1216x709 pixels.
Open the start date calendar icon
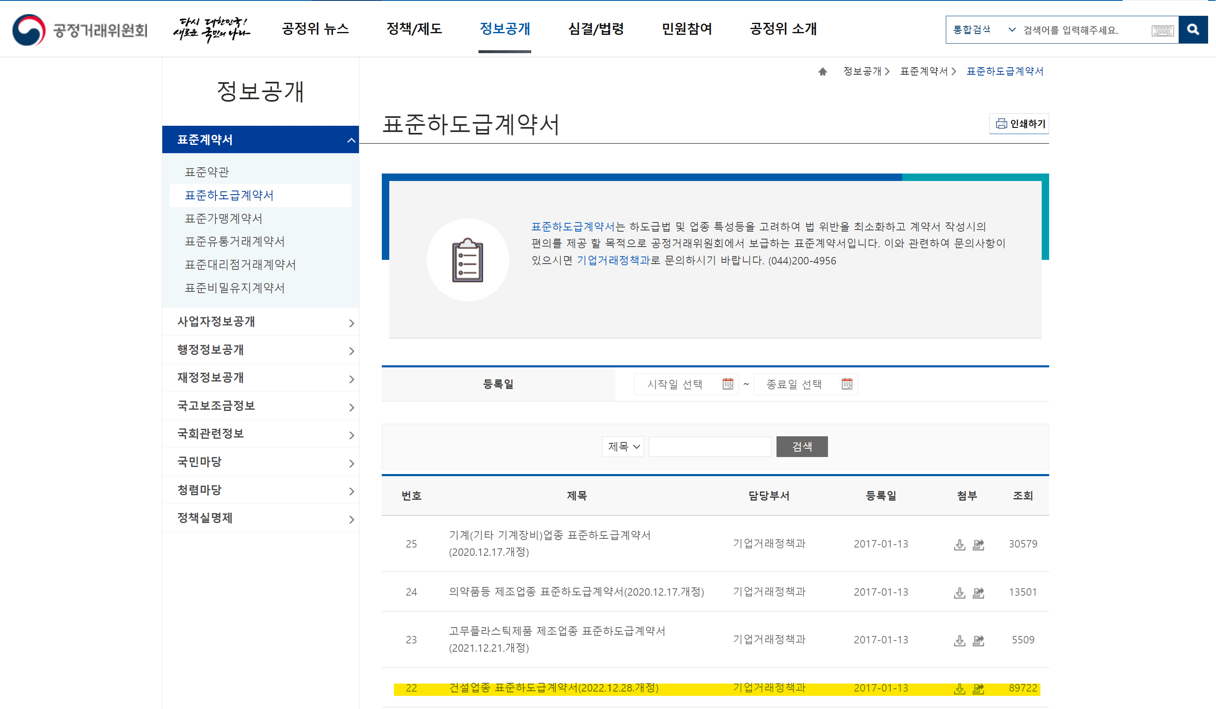(x=728, y=384)
